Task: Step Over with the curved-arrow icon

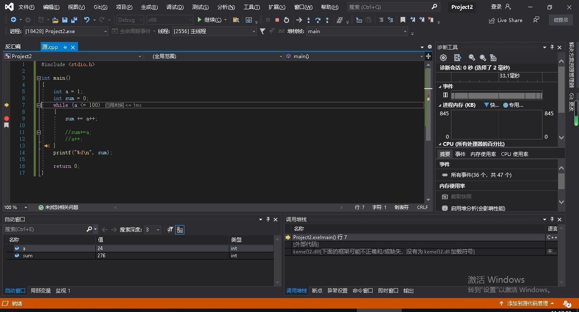Action: click(x=318, y=20)
